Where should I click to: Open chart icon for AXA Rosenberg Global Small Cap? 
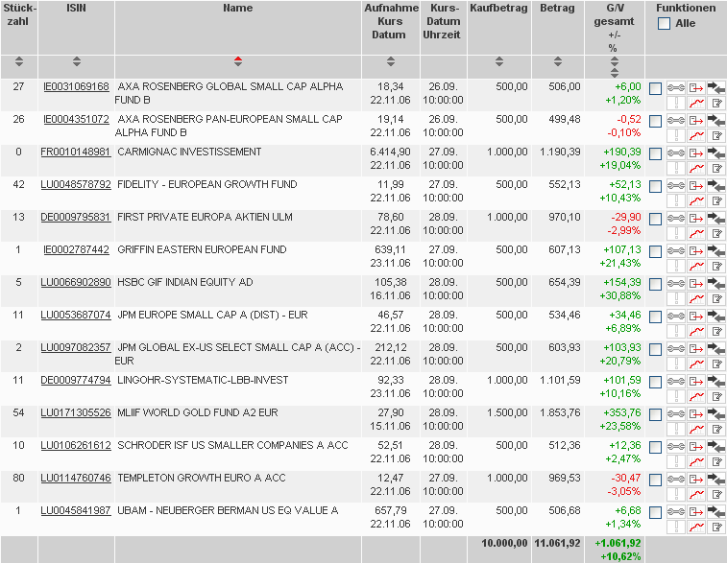(x=696, y=103)
